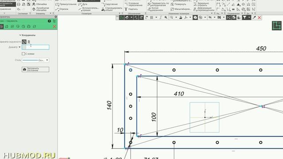Activate the Скругление fillet tool
Image resolution: width=283 pixels, height=159 pixels.
point(109,4)
